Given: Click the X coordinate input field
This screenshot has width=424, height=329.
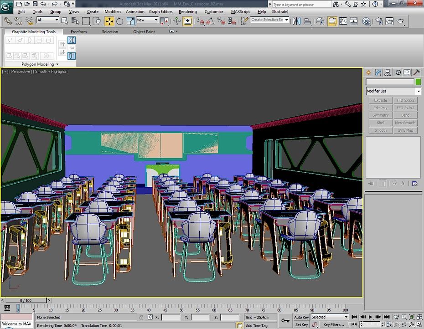Looking at the screenshot, I should pyautogui.click(x=171, y=317).
